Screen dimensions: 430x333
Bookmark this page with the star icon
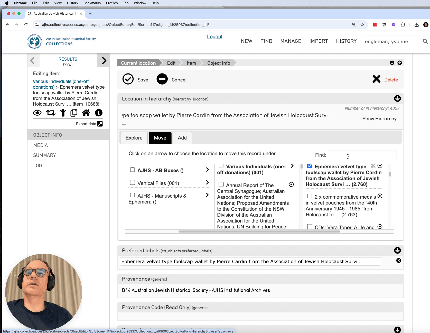(362, 25)
